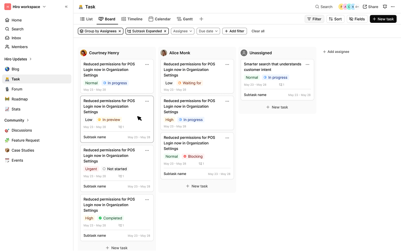Open the header more options menu
Screen dimensions: 401x251
pyautogui.click(x=393, y=7)
